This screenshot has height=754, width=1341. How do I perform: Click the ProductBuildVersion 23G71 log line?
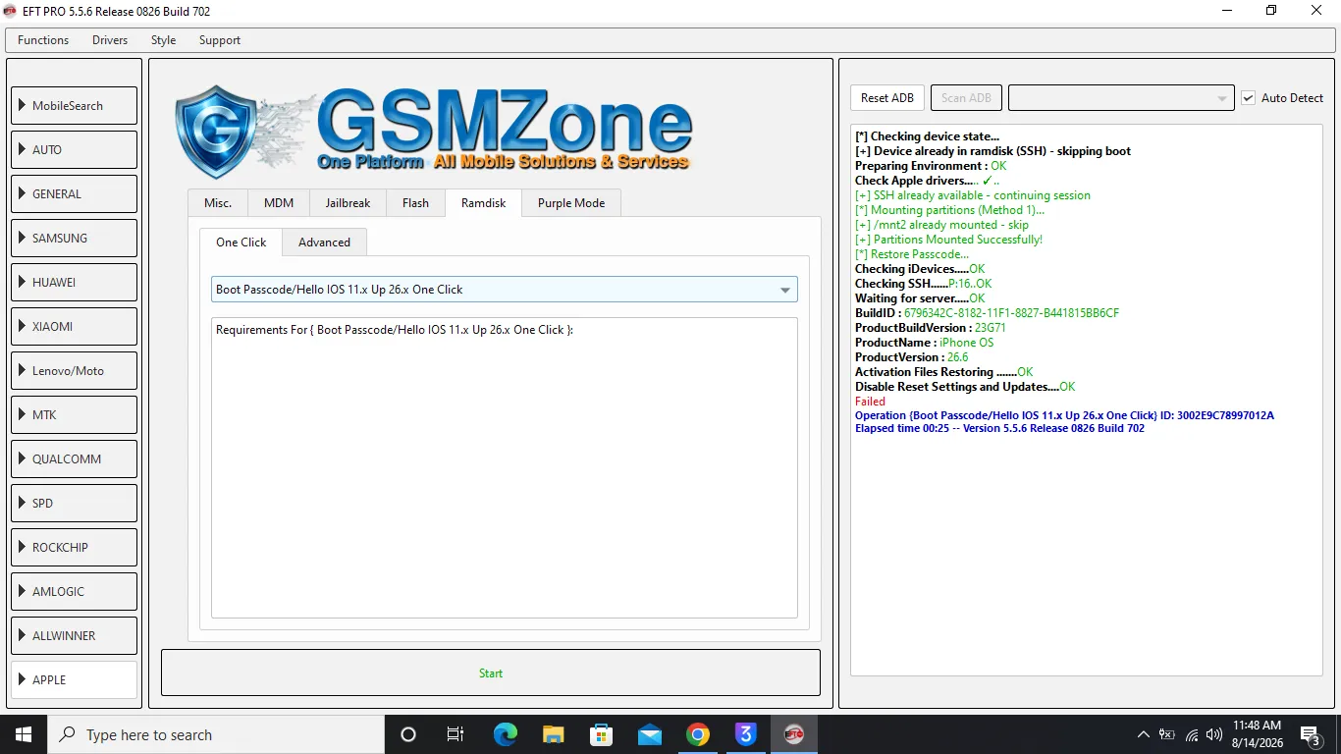(931, 328)
